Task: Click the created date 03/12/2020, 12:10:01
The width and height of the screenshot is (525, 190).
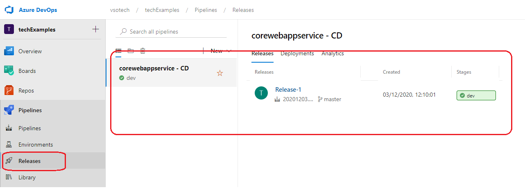Action: (409, 95)
